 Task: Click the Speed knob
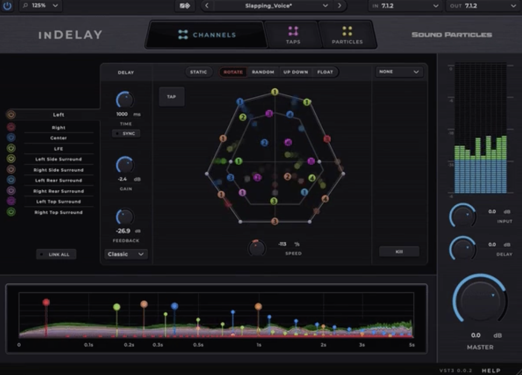coord(257,248)
